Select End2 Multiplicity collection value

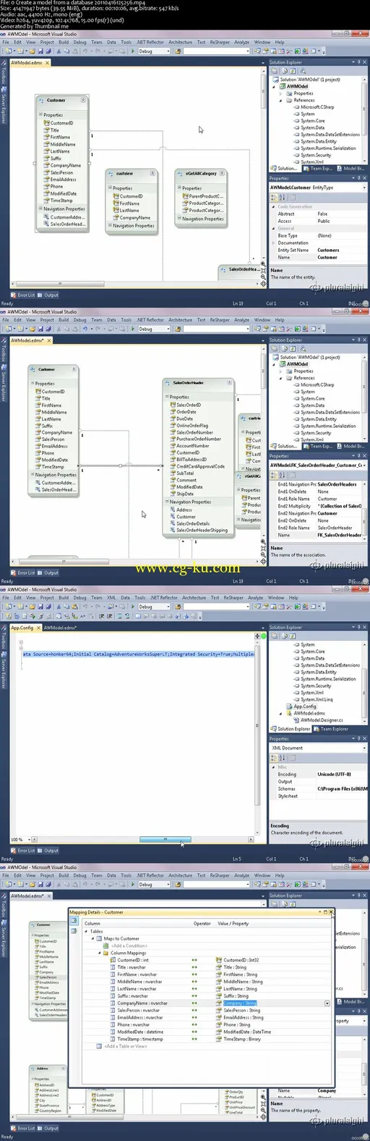coord(340,506)
